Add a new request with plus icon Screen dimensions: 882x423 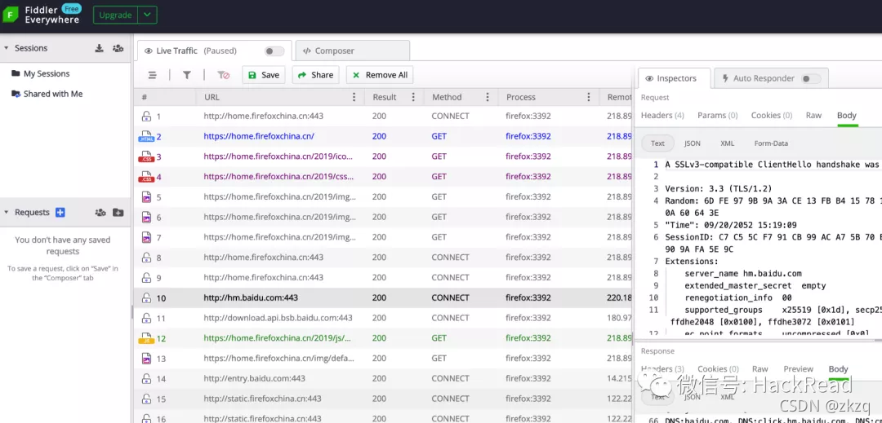point(60,212)
